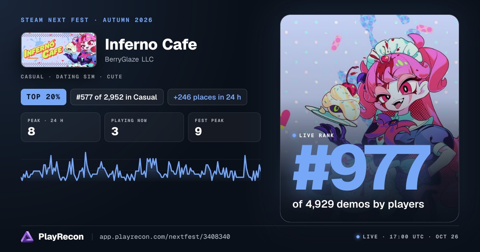
Task: Click the blue LIVE indicator dot in footer
Action: pos(358,237)
